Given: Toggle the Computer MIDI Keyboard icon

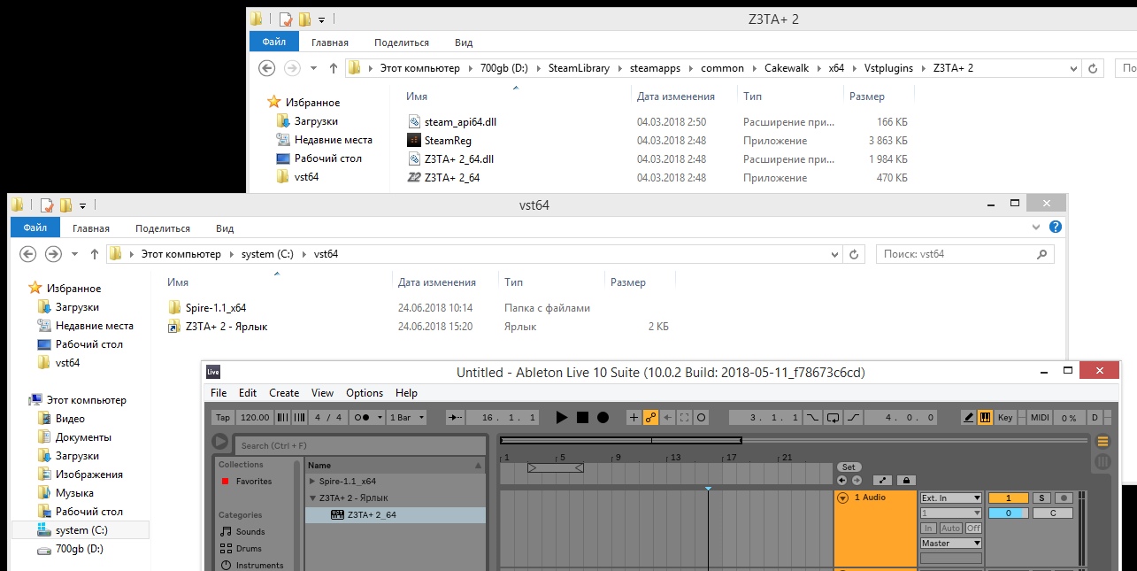Looking at the screenshot, I should [x=985, y=417].
